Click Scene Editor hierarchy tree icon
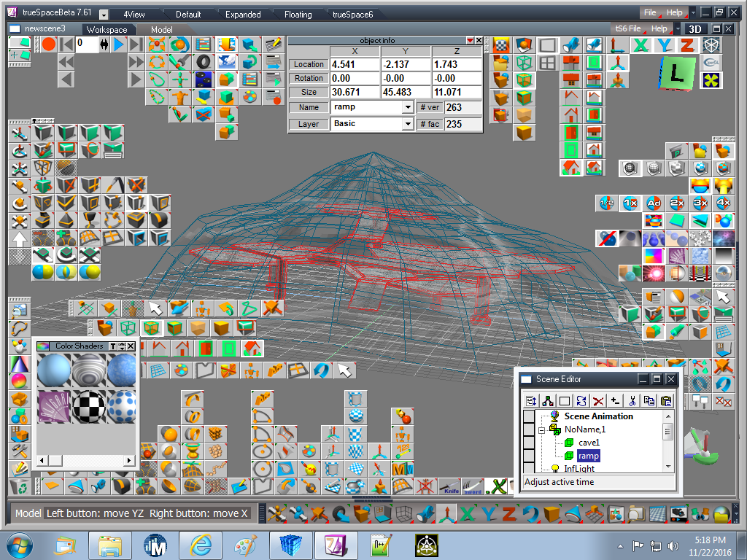The height and width of the screenshot is (560, 747). pos(548,401)
